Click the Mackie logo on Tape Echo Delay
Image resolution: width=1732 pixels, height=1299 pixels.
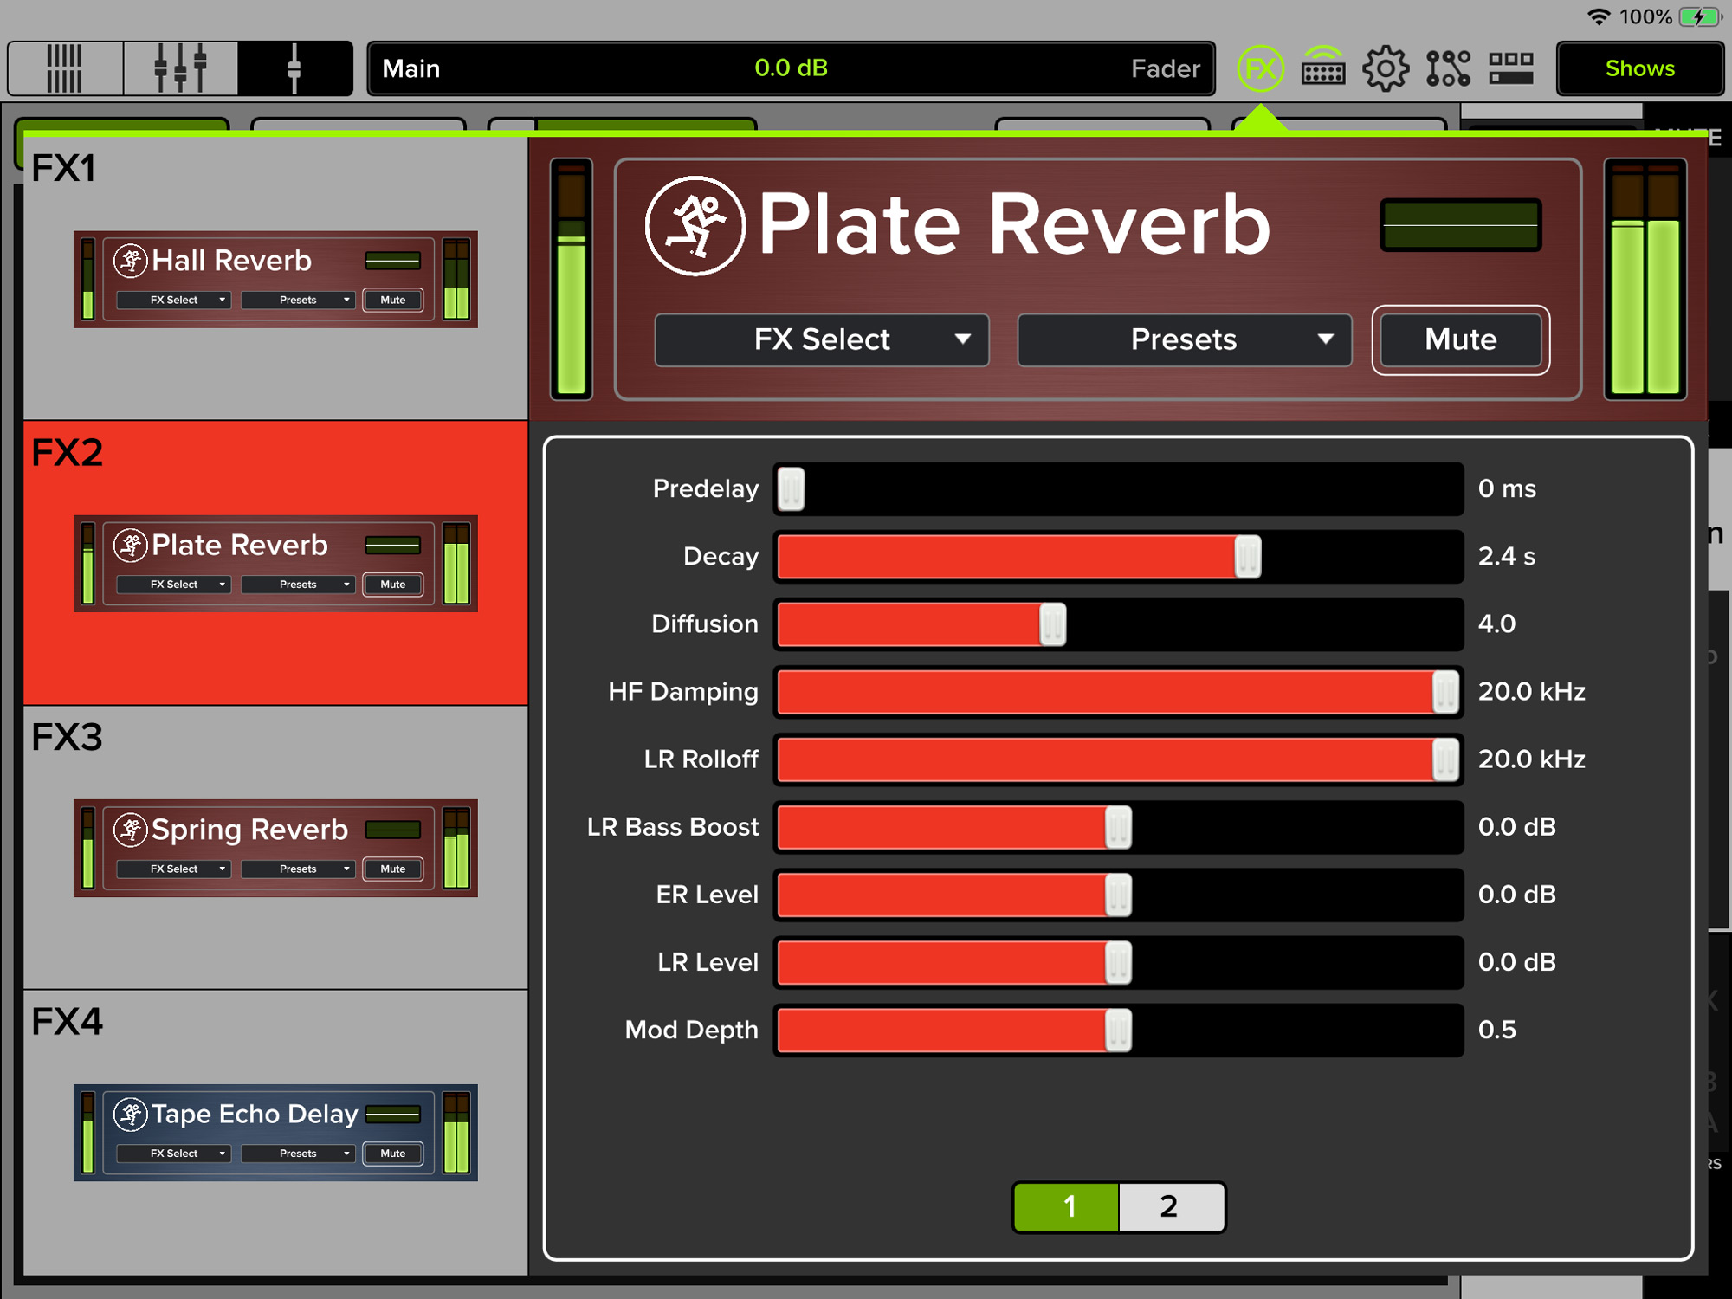pos(131,1115)
